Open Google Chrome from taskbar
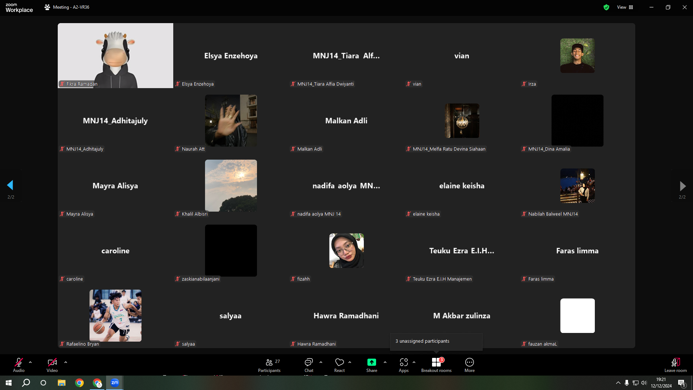 click(79, 383)
